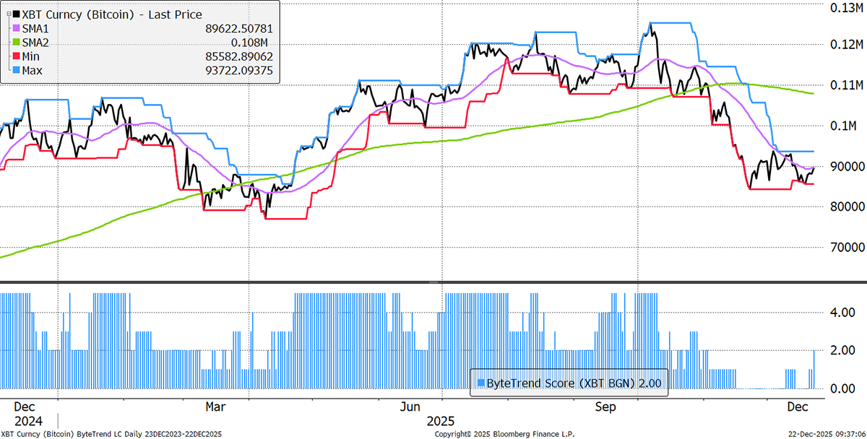Click the red Min legend swatch
This screenshot has width=867, height=439.
(x=15, y=56)
